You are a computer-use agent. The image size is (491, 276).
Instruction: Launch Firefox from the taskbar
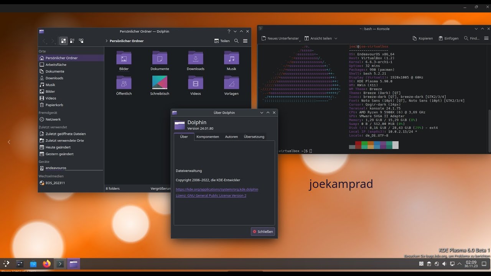47,263
